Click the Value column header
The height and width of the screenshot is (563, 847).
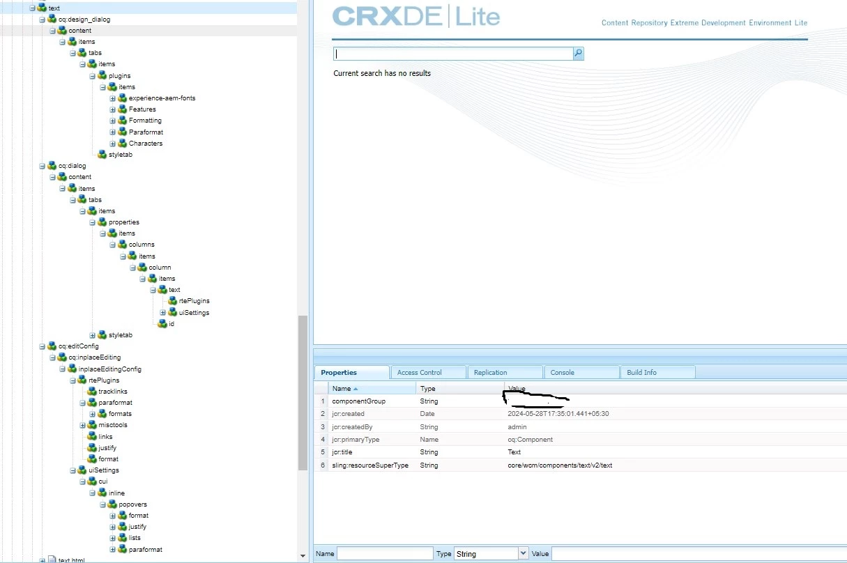point(675,389)
